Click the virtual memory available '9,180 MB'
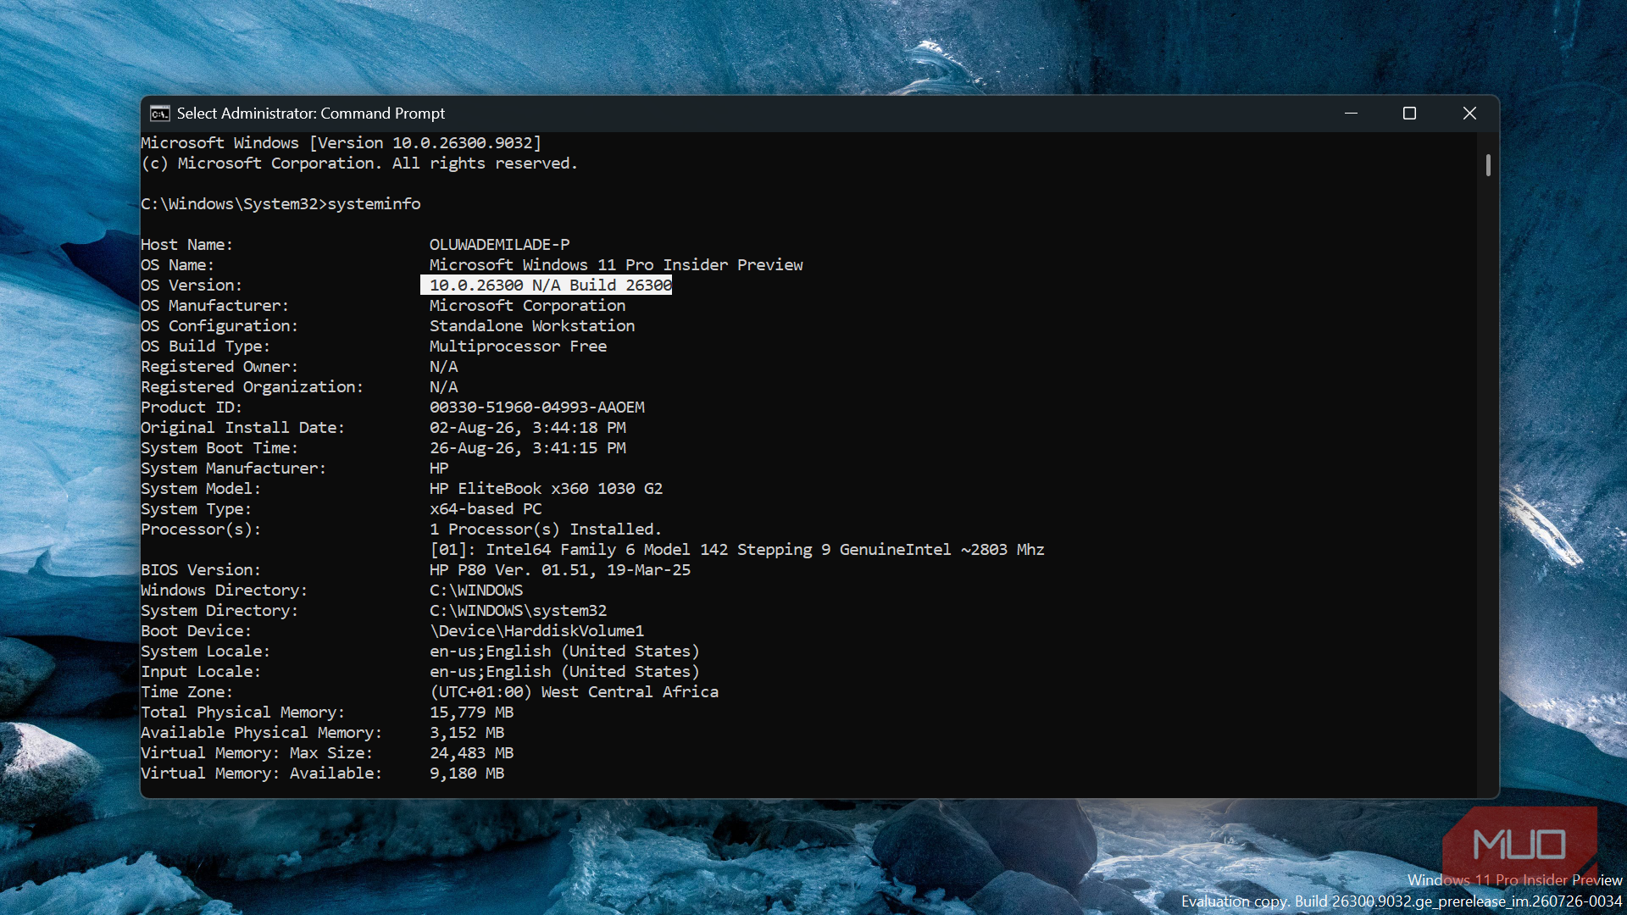The height and width of the screenshot is (915, 1627). point(467,774)
